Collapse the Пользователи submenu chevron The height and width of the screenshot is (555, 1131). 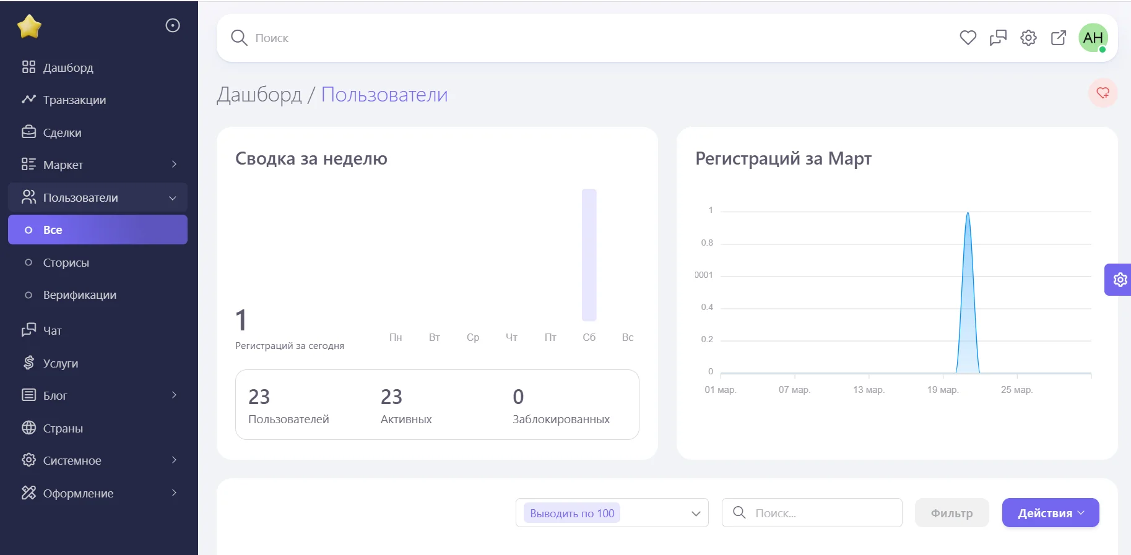click(173, 198)
